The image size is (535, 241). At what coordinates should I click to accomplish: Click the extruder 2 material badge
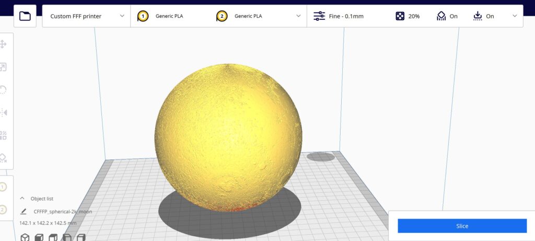click(222, 16)
